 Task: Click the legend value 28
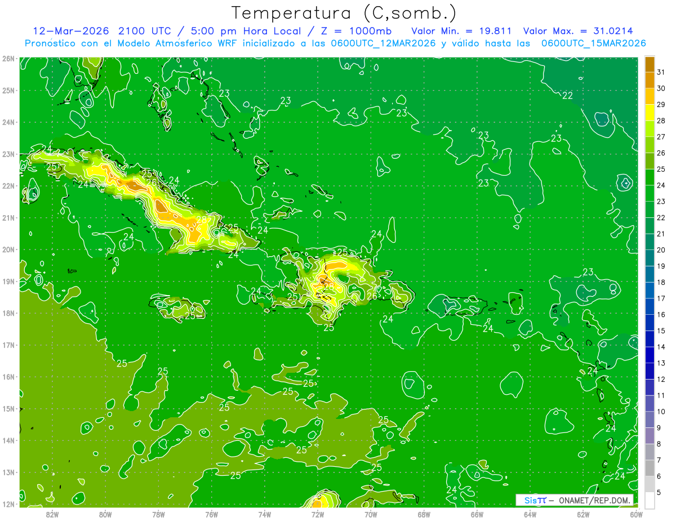pyautogui.click(x=661, y=121)
